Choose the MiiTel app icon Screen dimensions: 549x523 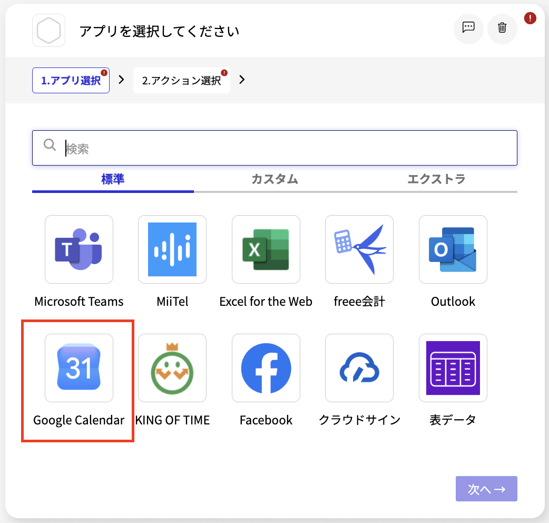coord(172,249)
